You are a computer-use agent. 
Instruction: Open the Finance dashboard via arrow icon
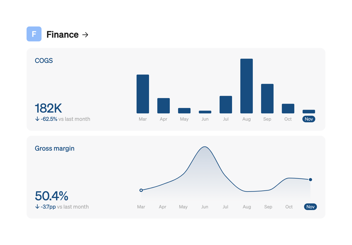85,35
